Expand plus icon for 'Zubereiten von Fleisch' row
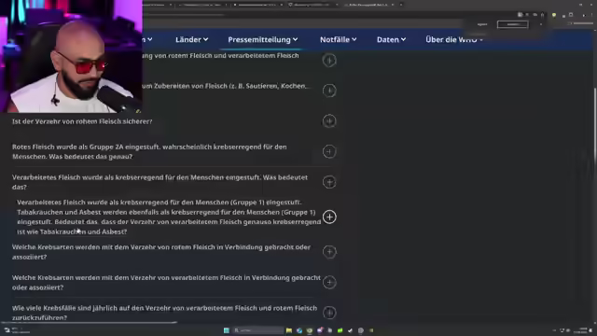This screenshot has width=597, height=336. [329, 91]
